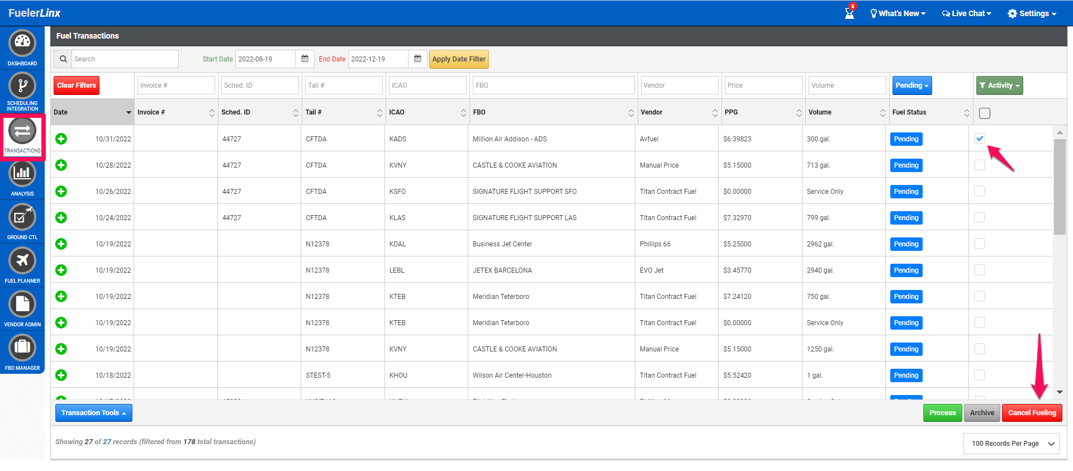Check the 750 gal. Meridian Teterboro checkbox
The height and width of the screenshot is (471, 1073).
[x=980, y=296]
